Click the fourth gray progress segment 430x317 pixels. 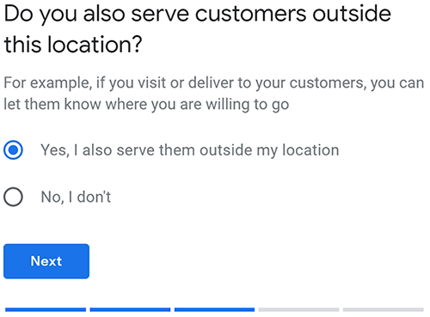[x=298, y=309]
